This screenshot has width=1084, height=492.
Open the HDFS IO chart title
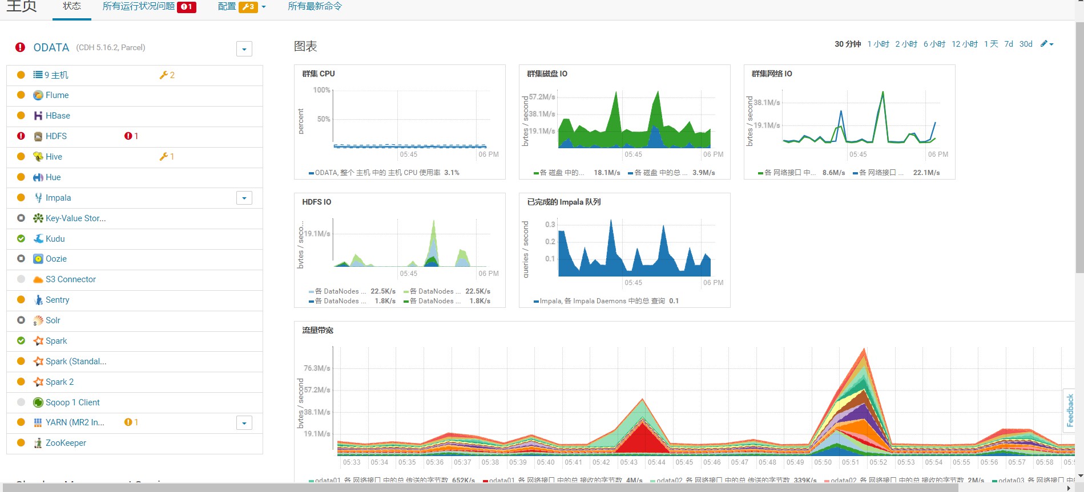coord(317,202)
